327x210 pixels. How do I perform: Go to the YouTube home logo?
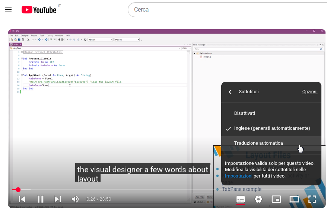click(39, 10)
